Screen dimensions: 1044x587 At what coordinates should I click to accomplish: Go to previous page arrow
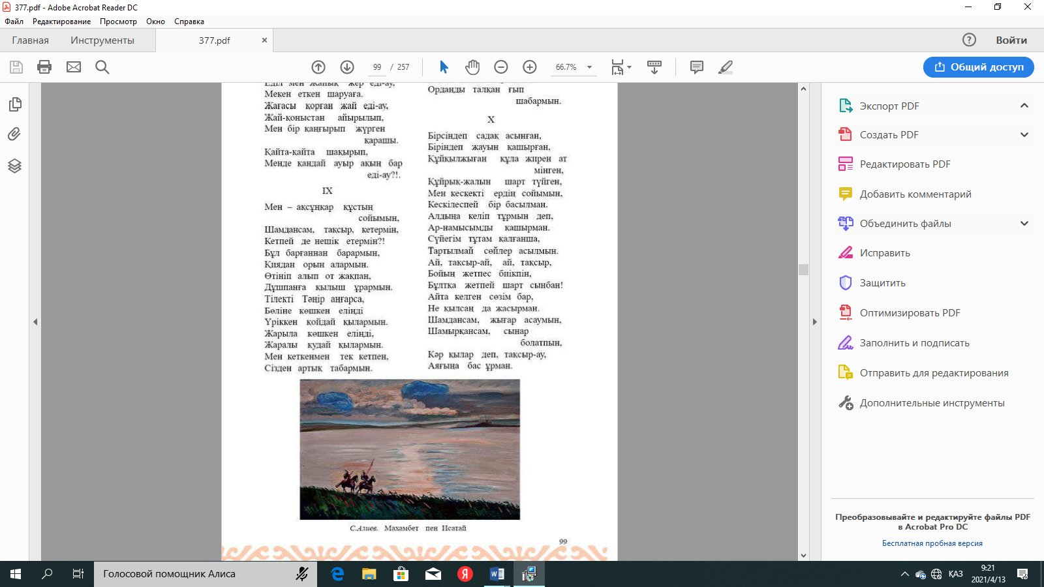pos(318,67)
